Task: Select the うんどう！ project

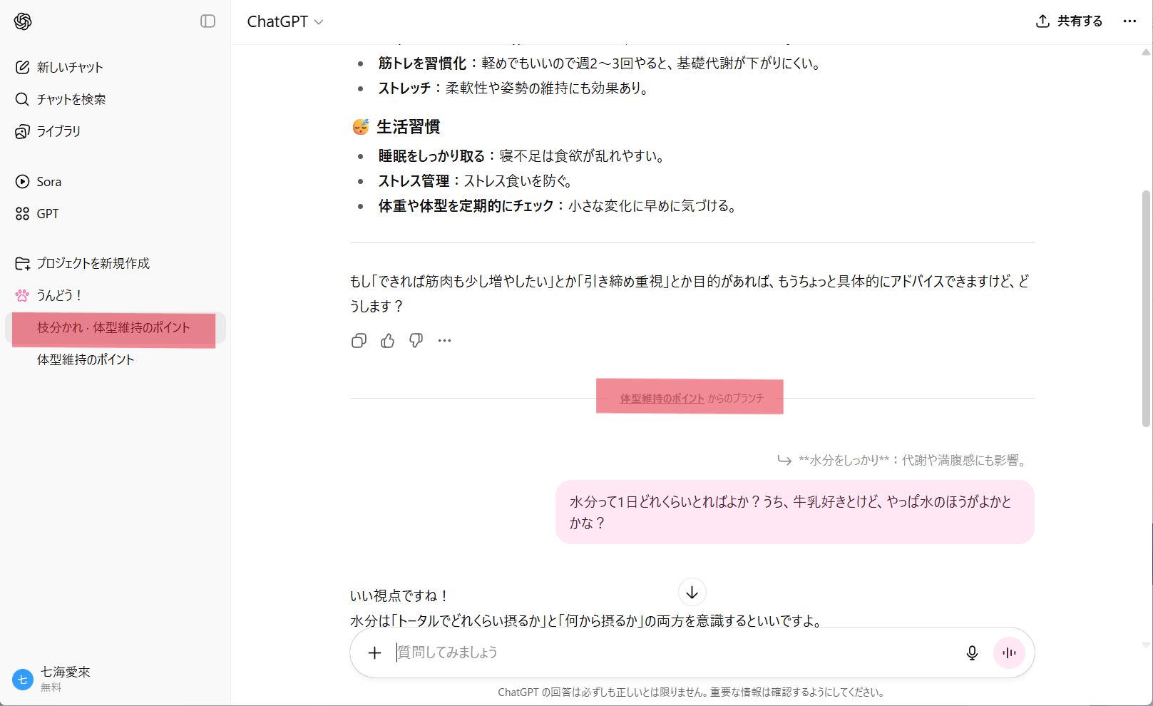Action: point(59,295)
